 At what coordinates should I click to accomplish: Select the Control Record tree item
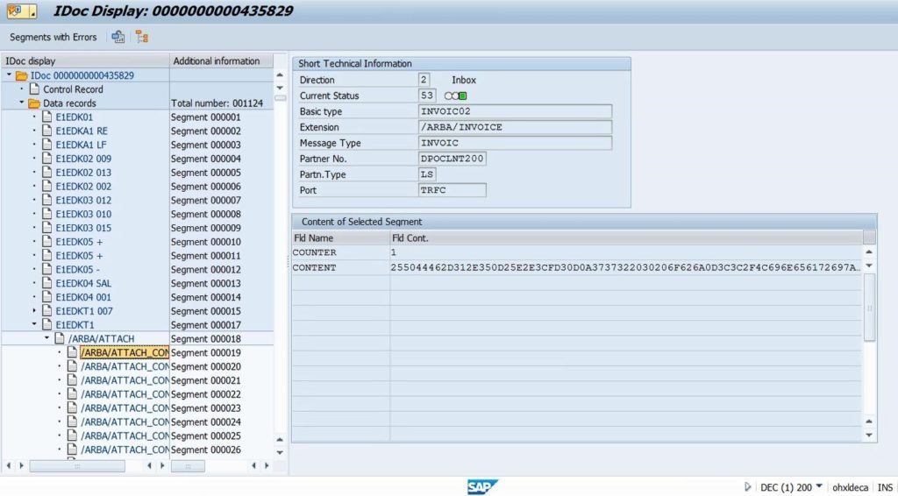[x=73, y=89]
